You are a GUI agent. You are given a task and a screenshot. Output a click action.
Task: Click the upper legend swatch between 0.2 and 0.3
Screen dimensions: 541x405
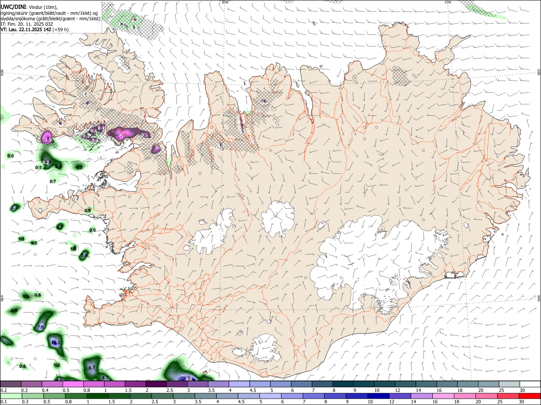coord(11,384)
